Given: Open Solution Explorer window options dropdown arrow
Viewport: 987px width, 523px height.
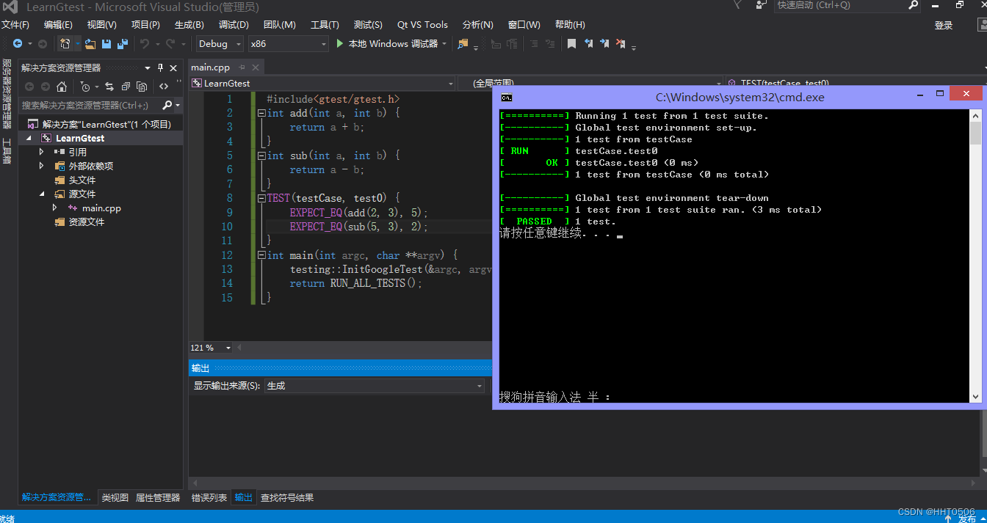Looking at the screenshot, I should pos(148,67).
